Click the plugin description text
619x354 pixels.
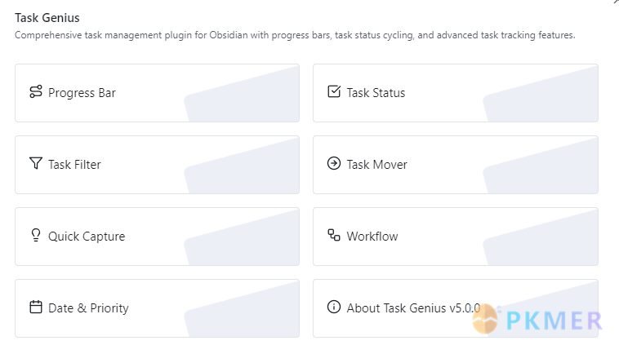coord(294,36)
